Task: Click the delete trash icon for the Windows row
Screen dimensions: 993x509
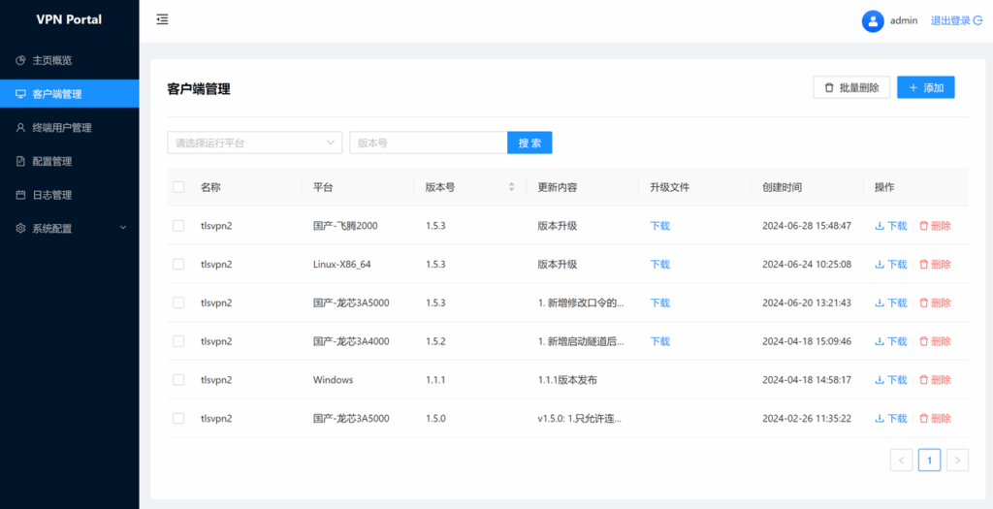Action: (924, 380)
